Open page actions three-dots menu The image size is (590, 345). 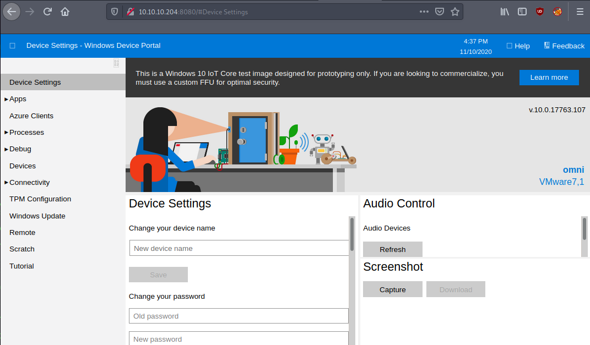pos(424,12)
